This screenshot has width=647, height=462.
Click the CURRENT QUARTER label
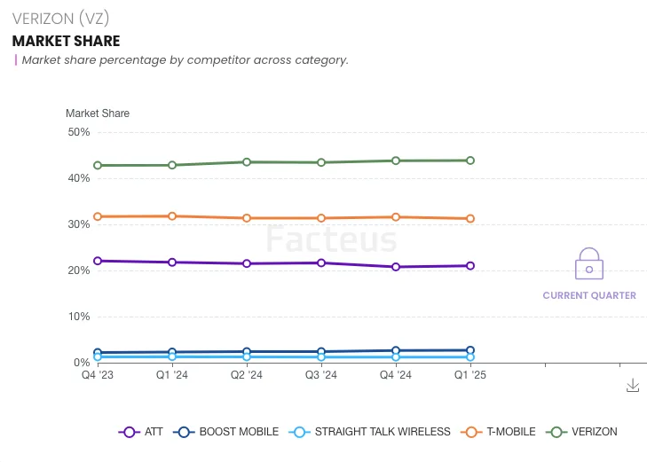pos(589,295)
